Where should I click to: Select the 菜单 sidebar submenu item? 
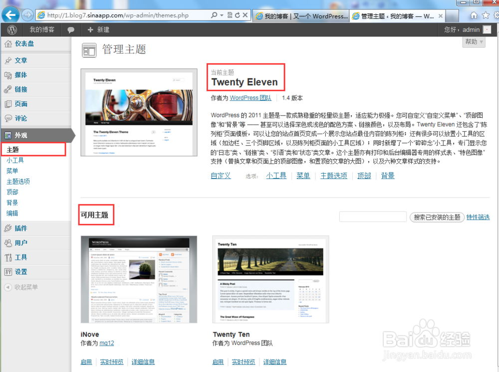tap(12, 171)
